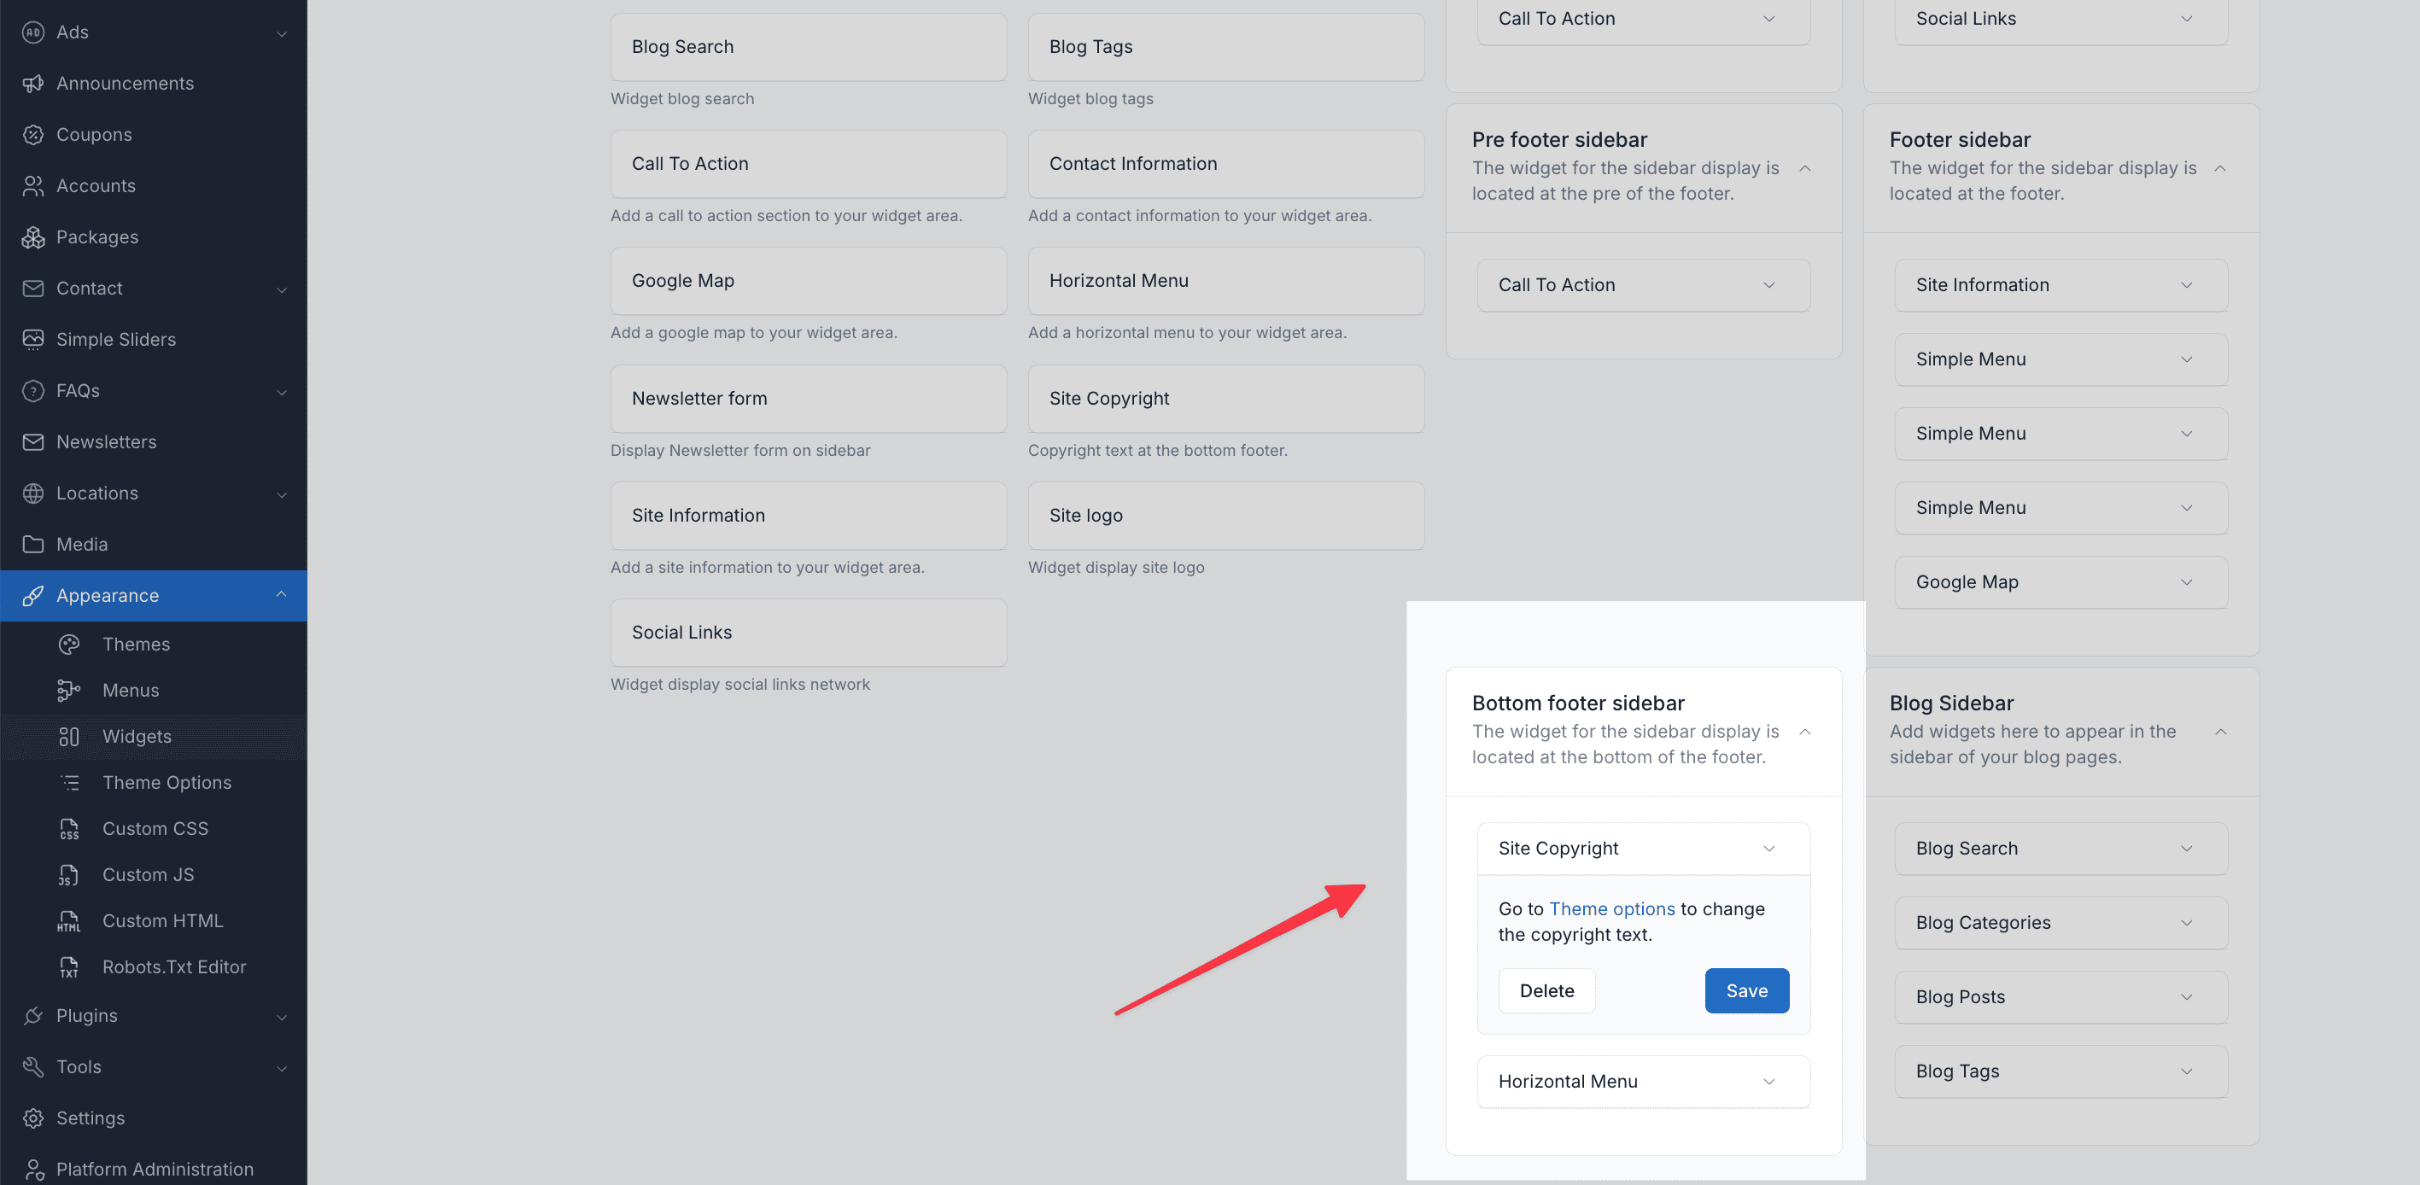Open the Custom CSS page
Viewport: 2420px width, 1185px height.
pos(155,828)
